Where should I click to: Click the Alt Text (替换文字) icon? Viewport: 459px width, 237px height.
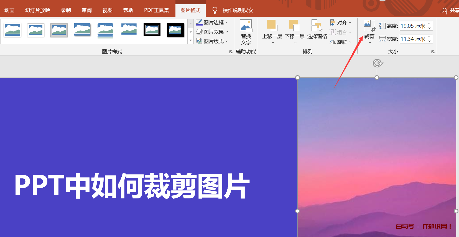[246, 26]
